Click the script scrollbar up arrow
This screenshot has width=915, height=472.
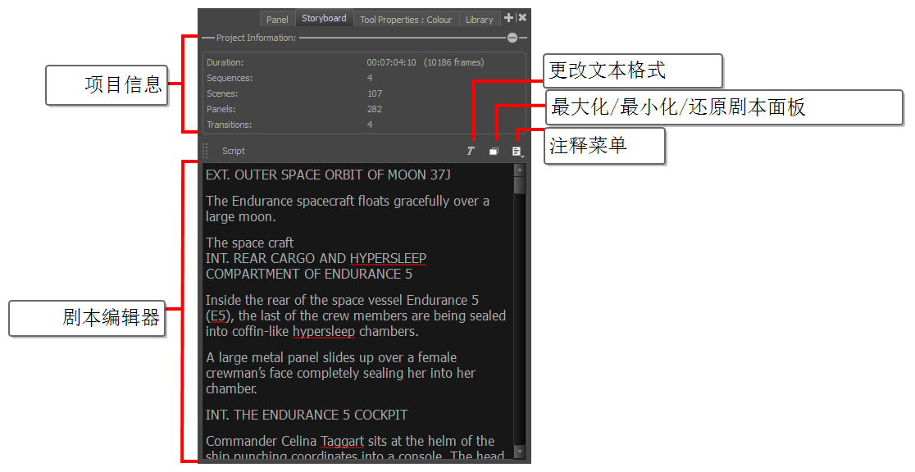pos(519,170)
